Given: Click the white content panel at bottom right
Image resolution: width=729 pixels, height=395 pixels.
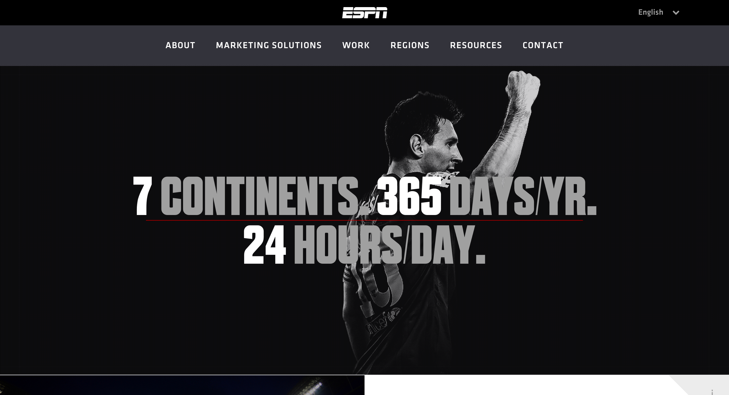Looking at the screenshot, I should [x=547, y=385].
